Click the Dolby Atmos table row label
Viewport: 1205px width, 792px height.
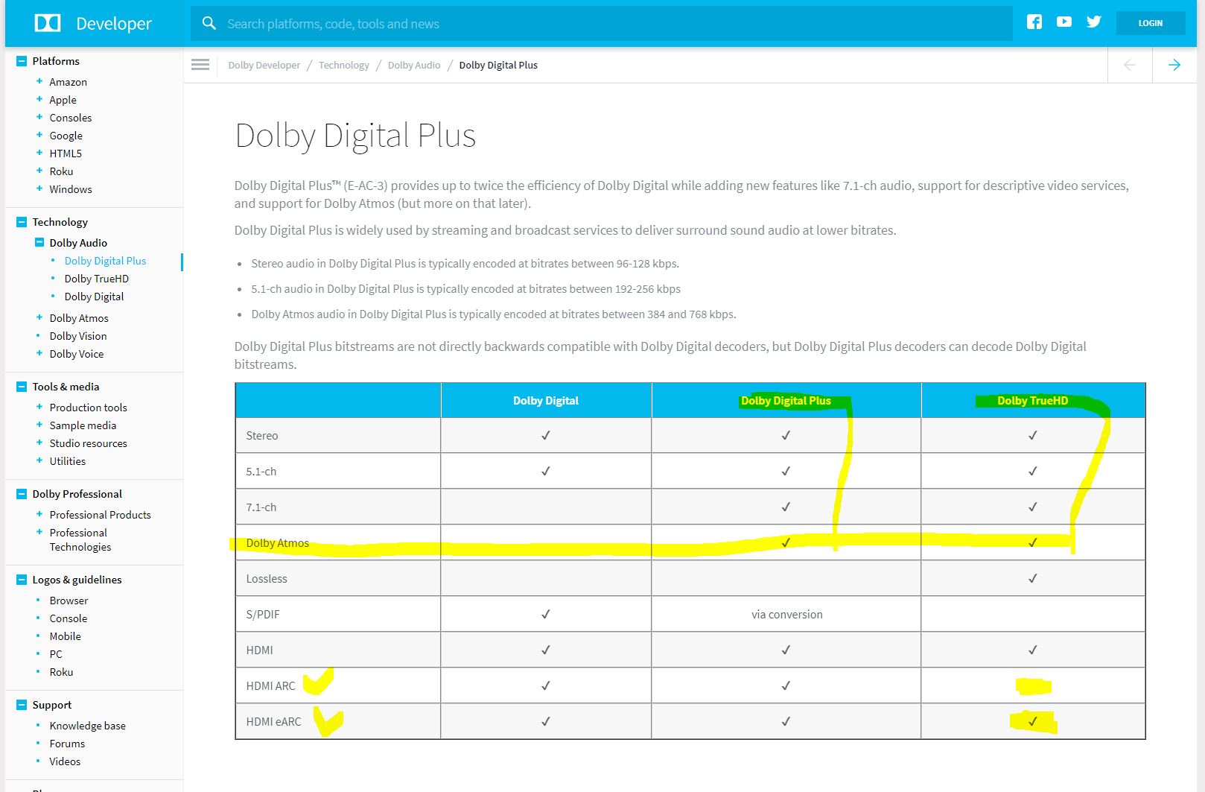[x=277, y=543]
